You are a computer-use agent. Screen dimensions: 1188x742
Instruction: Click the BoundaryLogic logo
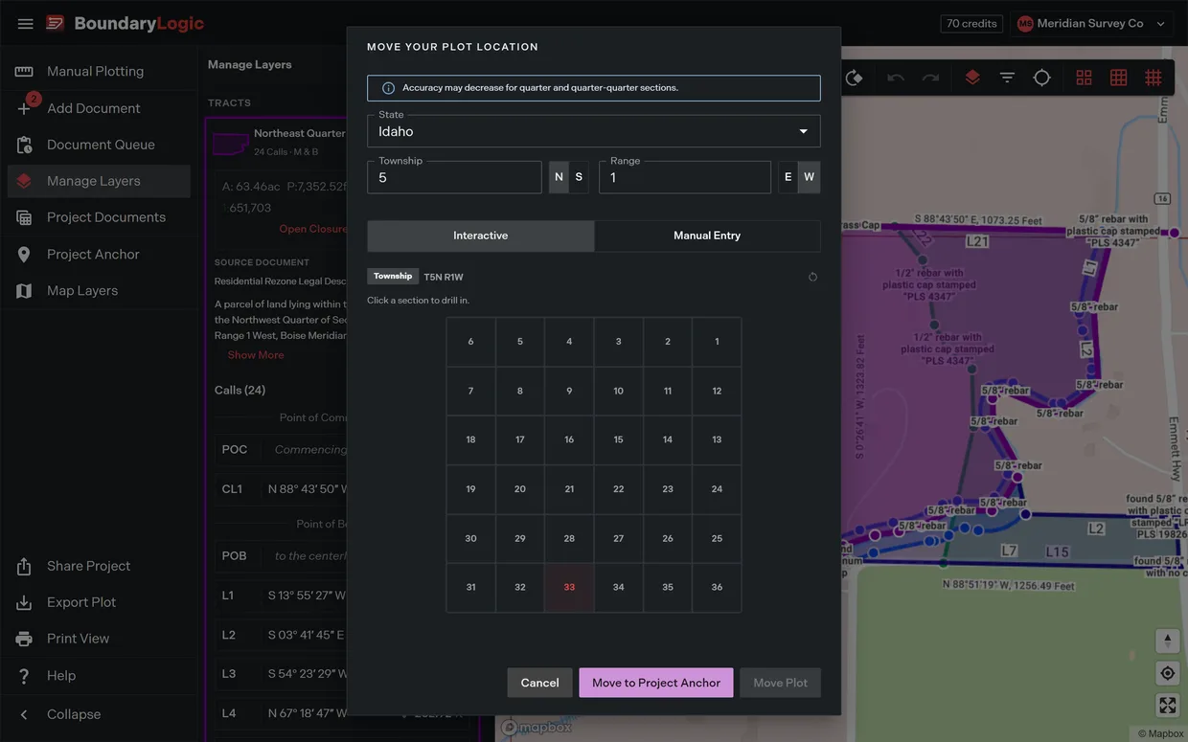[x=125, y=23]
